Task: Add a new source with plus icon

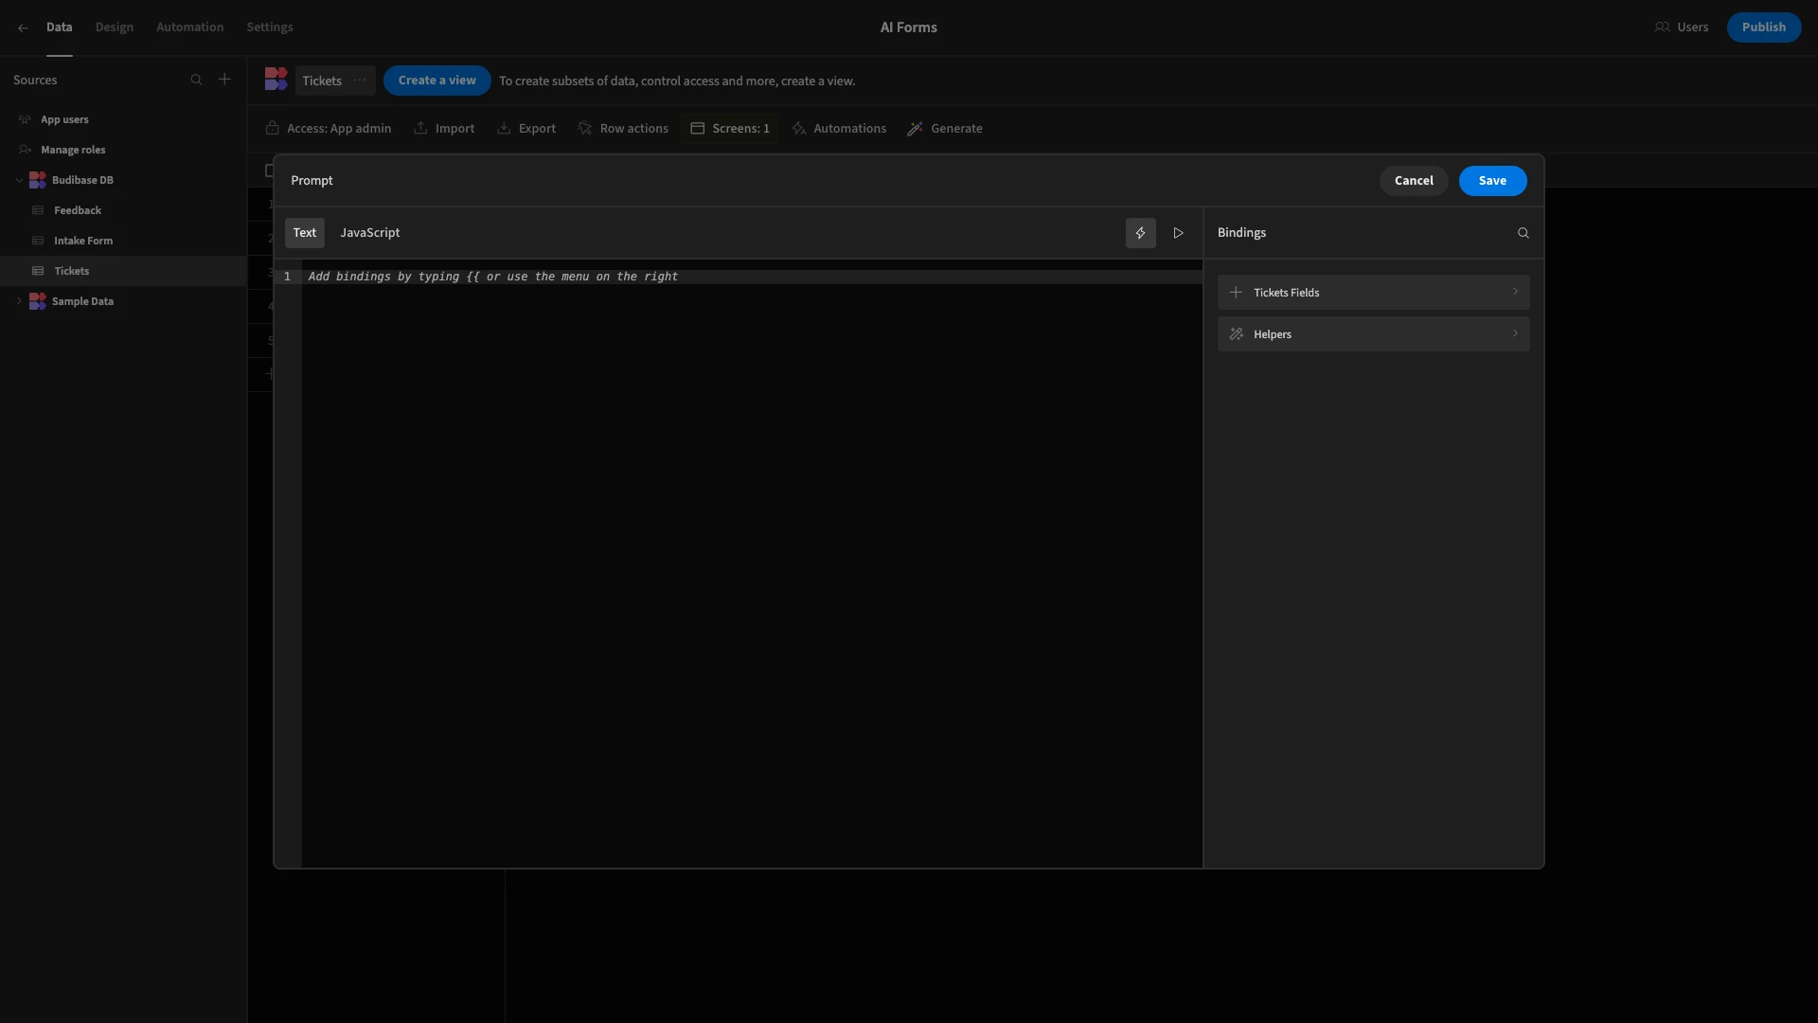Action: coord(224,80)
